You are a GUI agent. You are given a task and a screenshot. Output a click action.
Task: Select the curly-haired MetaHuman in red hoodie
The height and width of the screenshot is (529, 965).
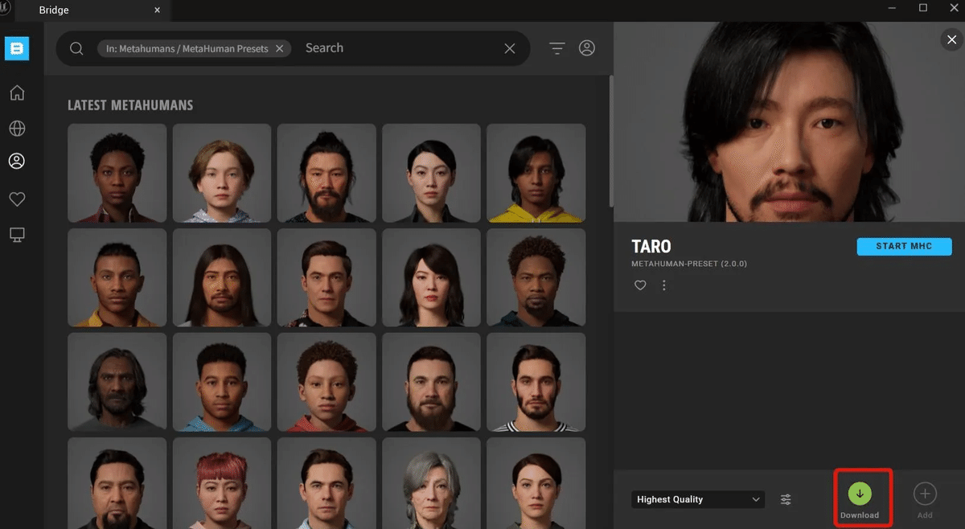tap(326, 383)
